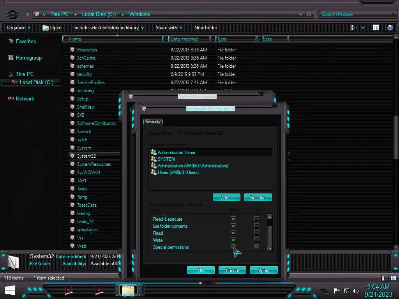
Task: Click the Apply button
Action: pos(264,270)
